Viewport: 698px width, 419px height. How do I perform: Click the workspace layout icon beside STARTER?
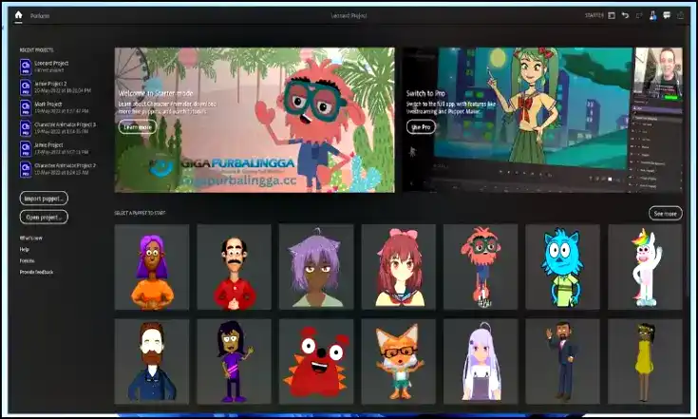click(612, 15)
